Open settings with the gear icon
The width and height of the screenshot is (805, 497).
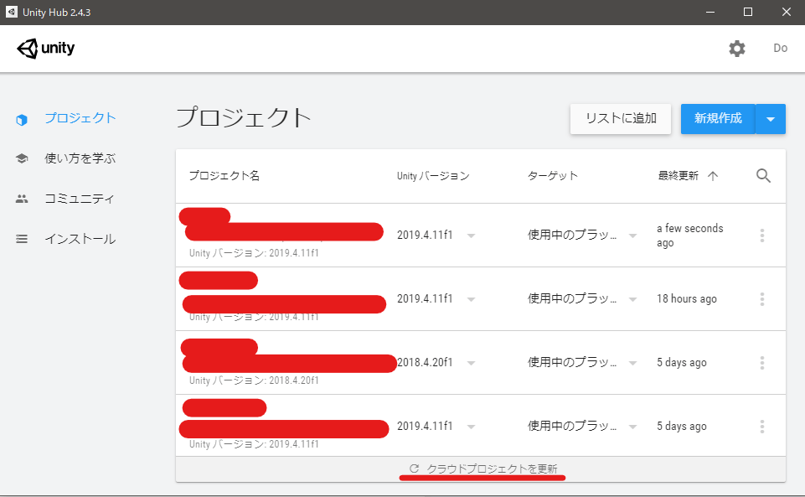click(736, 49)
